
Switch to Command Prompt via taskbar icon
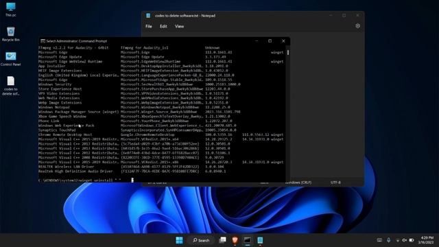pos(247,240)
